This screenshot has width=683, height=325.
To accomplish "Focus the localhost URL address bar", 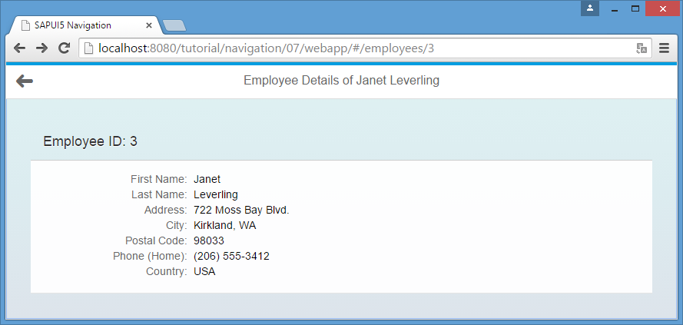I will (346, 48).
